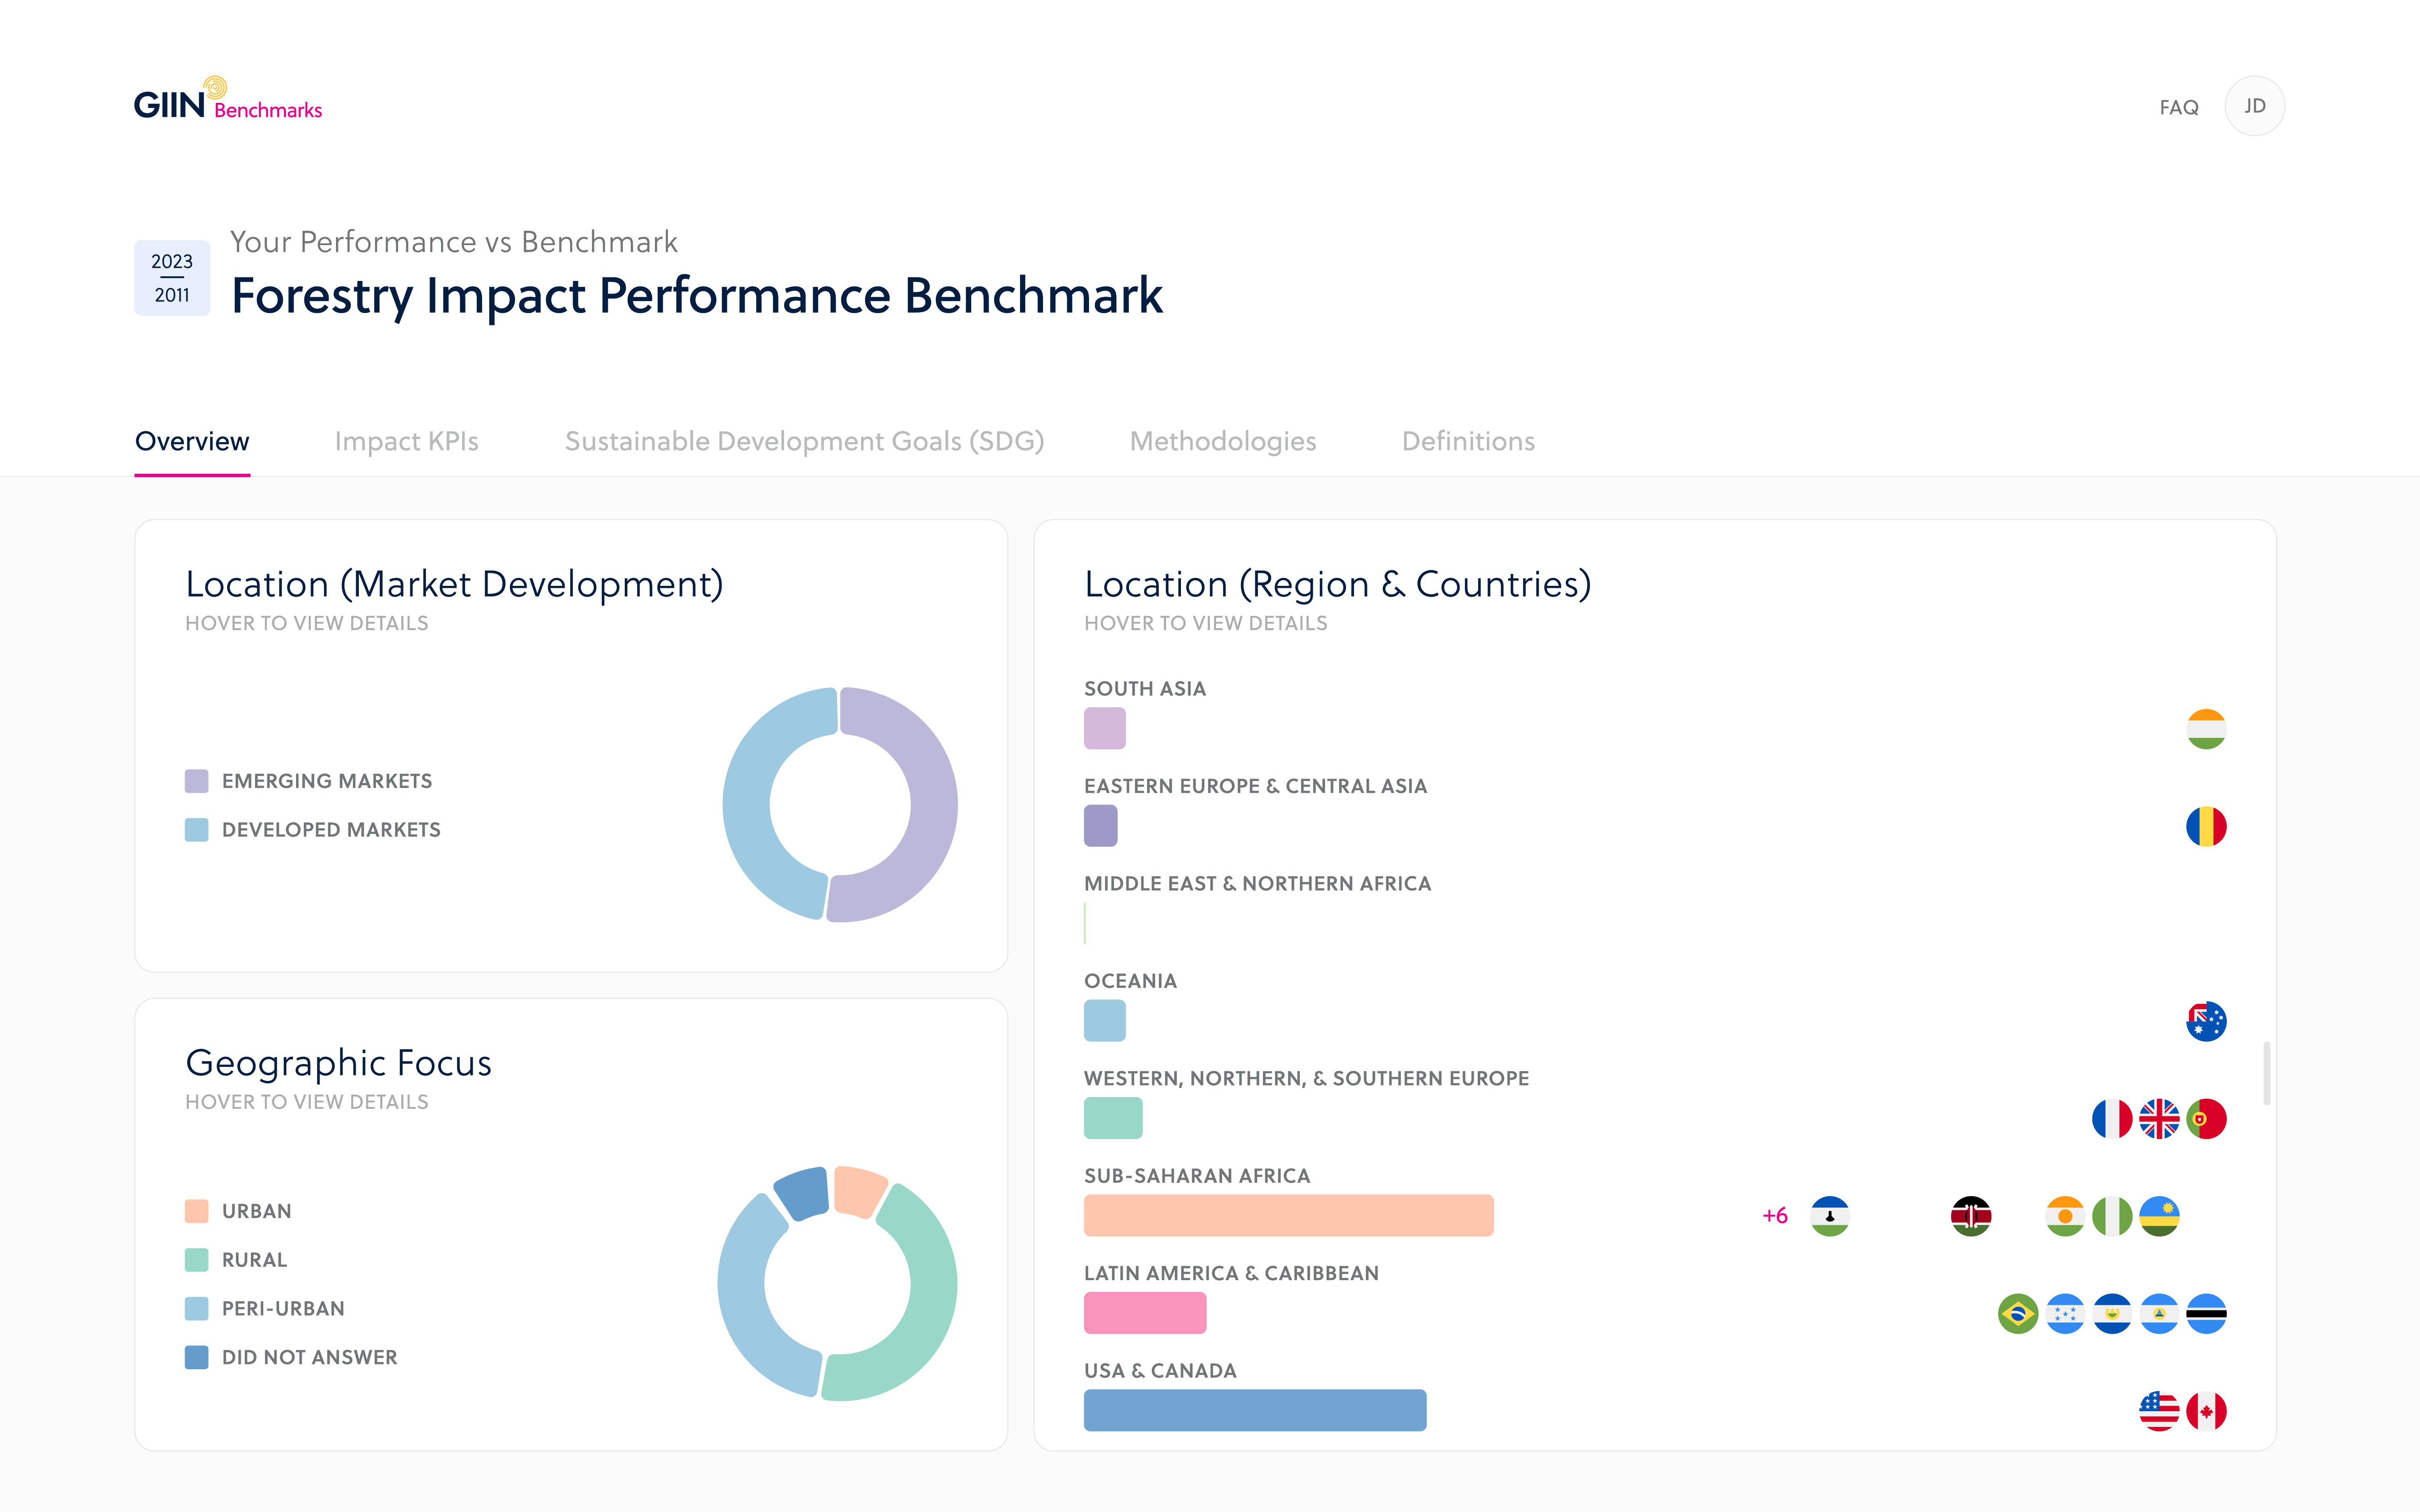Click the Nicaragua flag icon
Screen dimensions: 2420x1512
click(2159, 1314)
